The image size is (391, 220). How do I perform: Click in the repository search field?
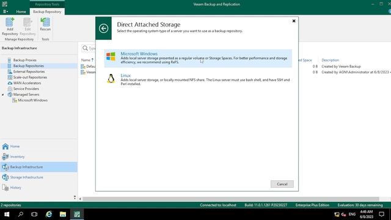coord(89,48)
